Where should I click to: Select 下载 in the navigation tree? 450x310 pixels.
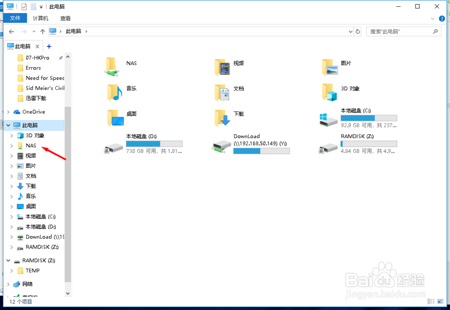coord(31,186)
